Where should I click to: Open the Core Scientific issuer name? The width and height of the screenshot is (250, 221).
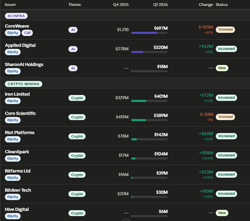(20, 113)
